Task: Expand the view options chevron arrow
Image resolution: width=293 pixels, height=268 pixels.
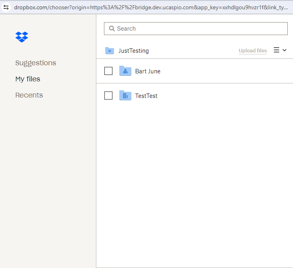Action: [285, 50]
